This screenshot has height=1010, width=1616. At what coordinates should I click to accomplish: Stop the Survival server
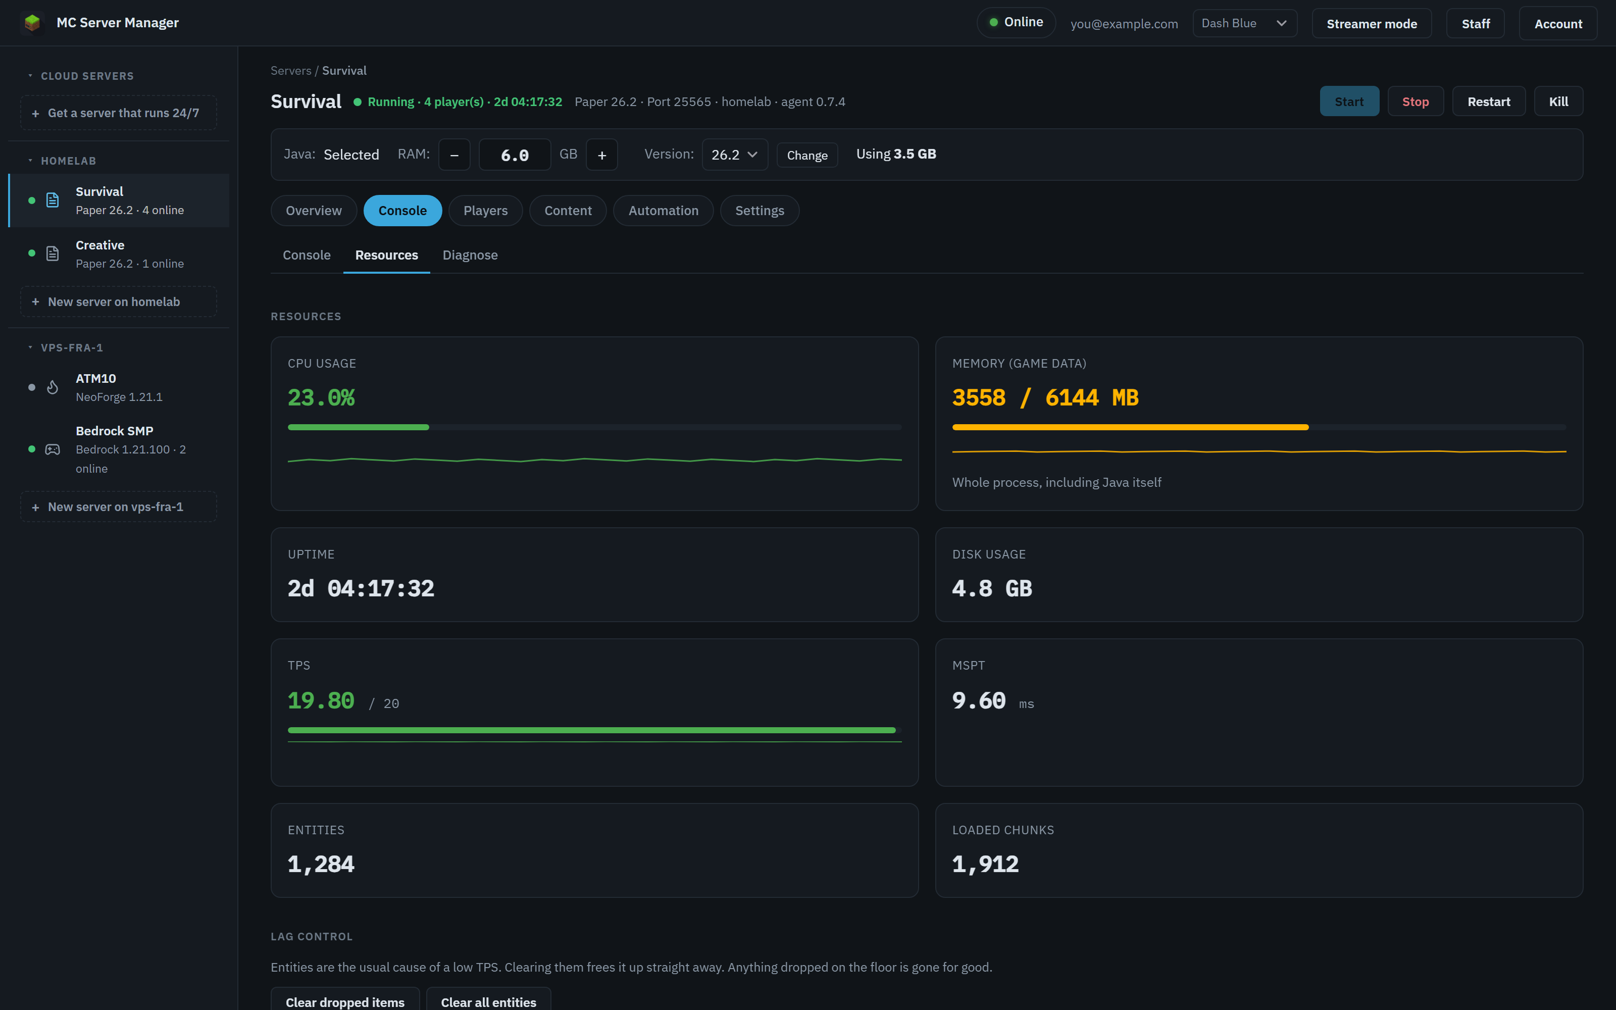tap(1416, 102)
